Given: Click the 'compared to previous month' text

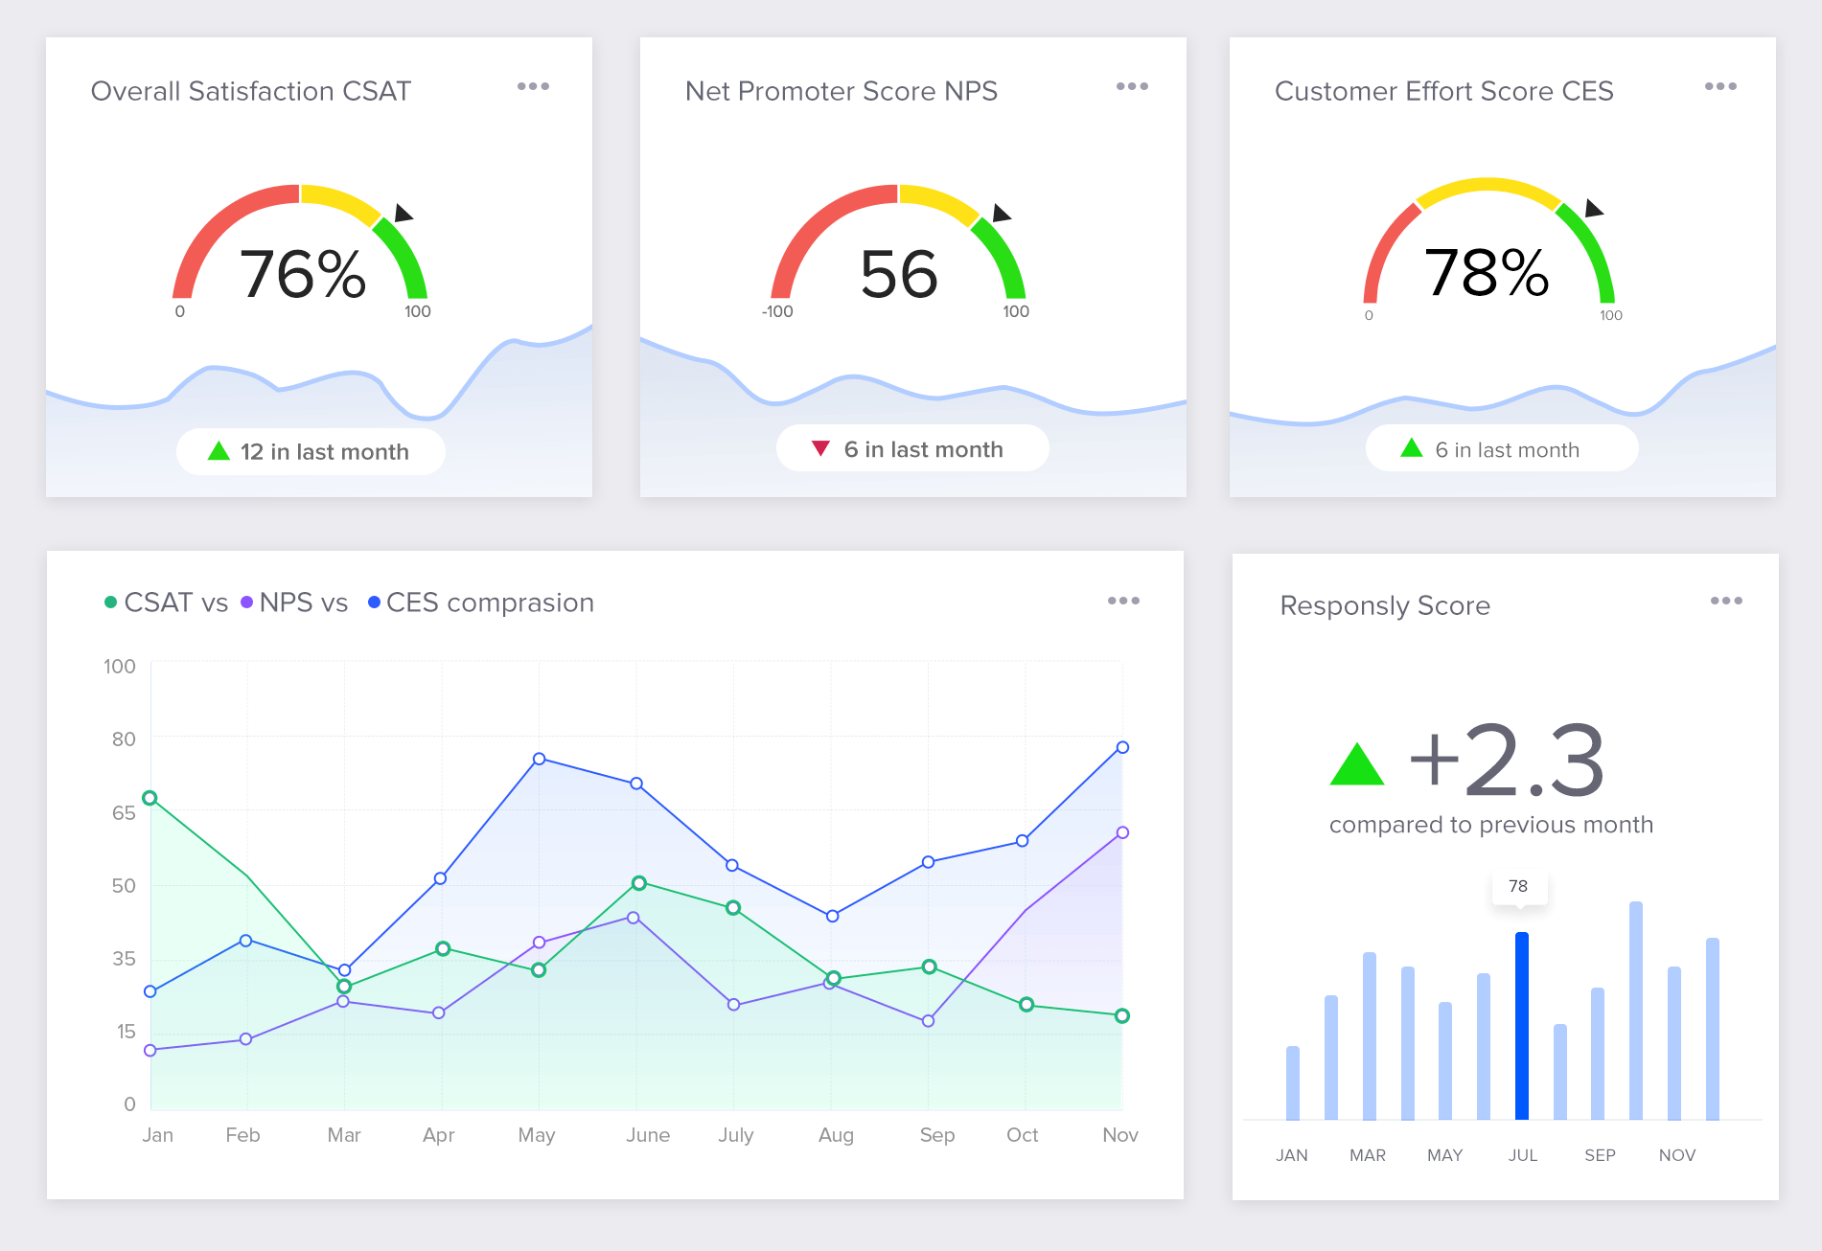Looking at the screenshot, I should pos(1491,824).
